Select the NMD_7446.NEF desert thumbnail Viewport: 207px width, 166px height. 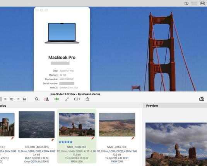coord(117,124)
